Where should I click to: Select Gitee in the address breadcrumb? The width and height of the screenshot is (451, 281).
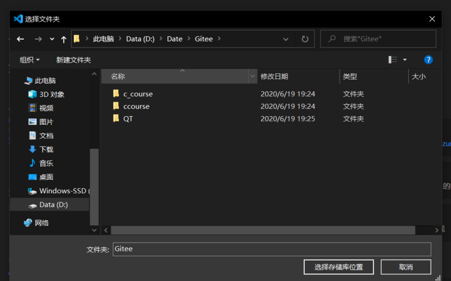(x=204, y=39)
